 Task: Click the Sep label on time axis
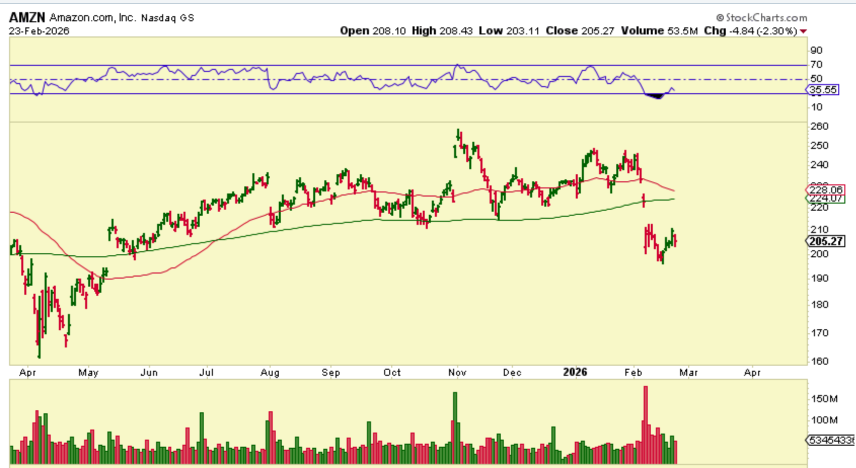click(x=331, y=373)
